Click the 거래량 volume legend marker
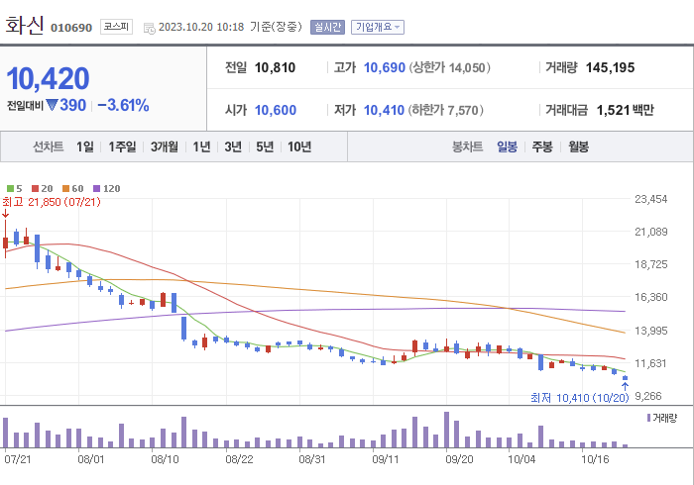The width and height of the screenshot is (694, 485). (x=648, y=418)
